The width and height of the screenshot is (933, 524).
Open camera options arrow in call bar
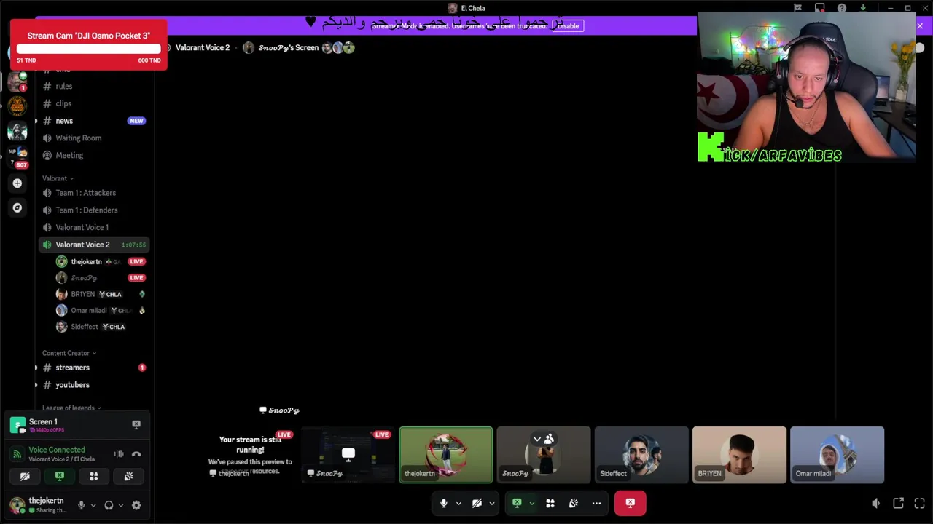tap(492, 503)
